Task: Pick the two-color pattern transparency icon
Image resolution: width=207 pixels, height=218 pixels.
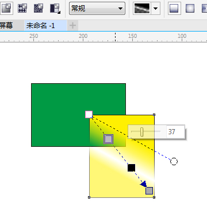Action: coord(55,9)
